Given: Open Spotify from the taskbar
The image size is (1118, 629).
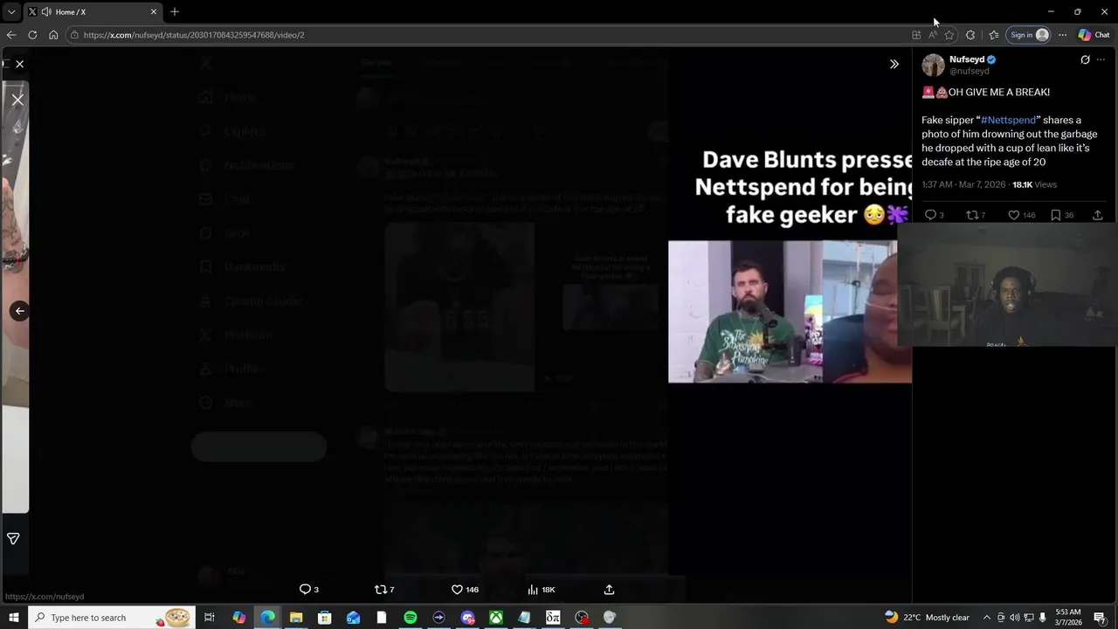Looking at the screenshot, I should (x=410, y=618).
